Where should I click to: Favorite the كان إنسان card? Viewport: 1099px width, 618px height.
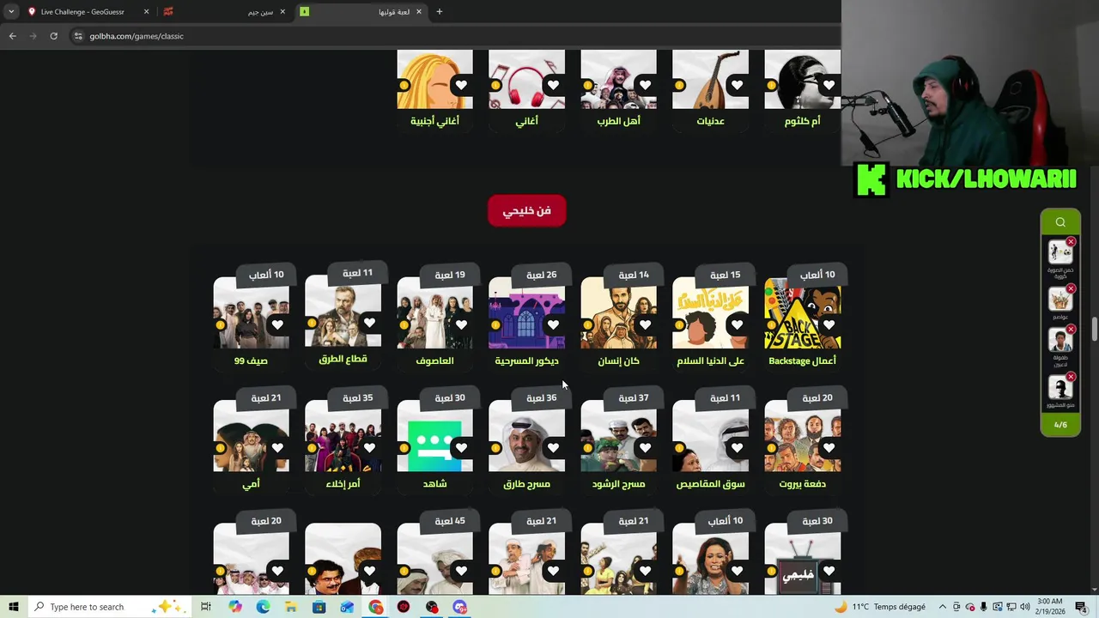point(645,325)
